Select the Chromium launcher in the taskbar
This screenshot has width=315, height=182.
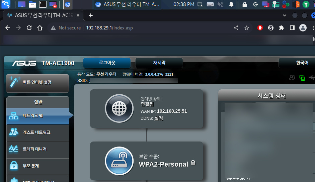[x=68, y=4]
